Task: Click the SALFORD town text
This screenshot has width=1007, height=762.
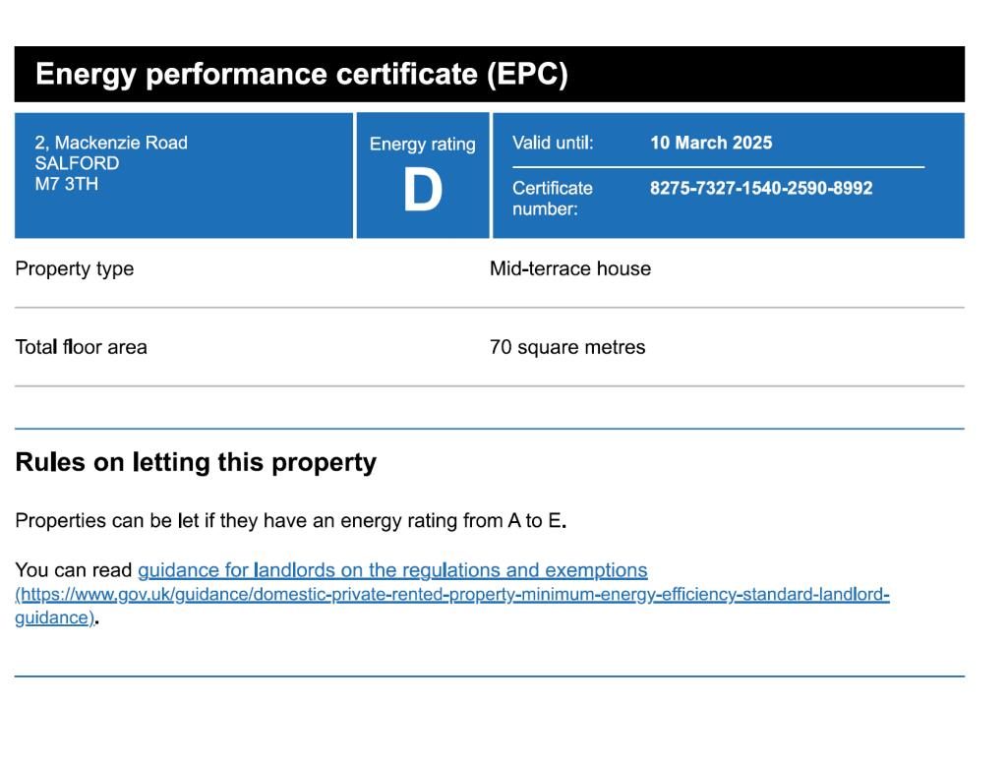Action: (77, 163)
